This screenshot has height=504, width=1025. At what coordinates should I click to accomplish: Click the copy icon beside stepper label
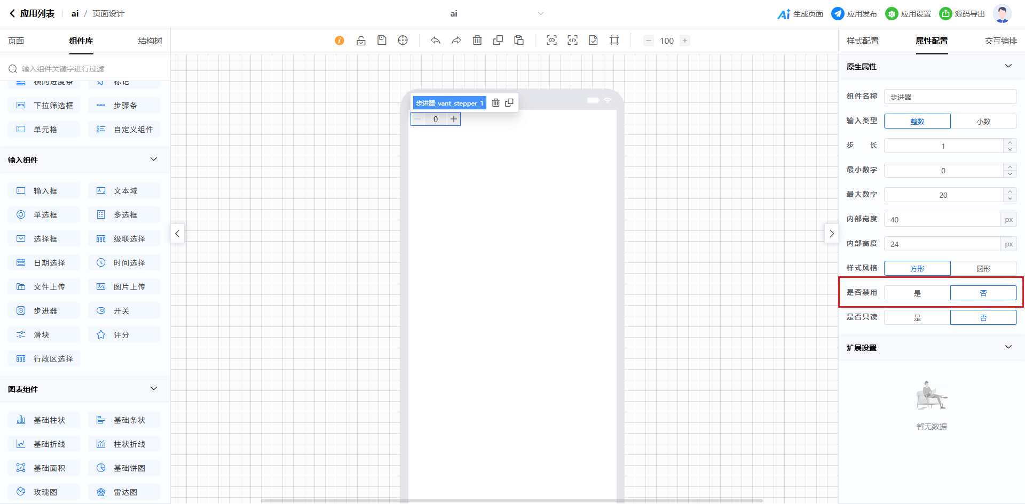(509, 103)
